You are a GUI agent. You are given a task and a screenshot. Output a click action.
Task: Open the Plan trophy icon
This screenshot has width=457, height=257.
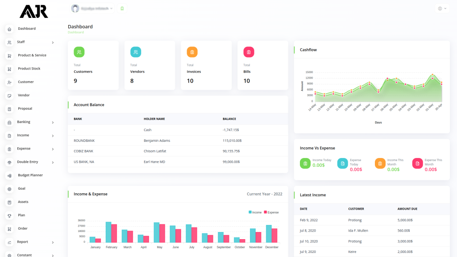click(9, 216)
